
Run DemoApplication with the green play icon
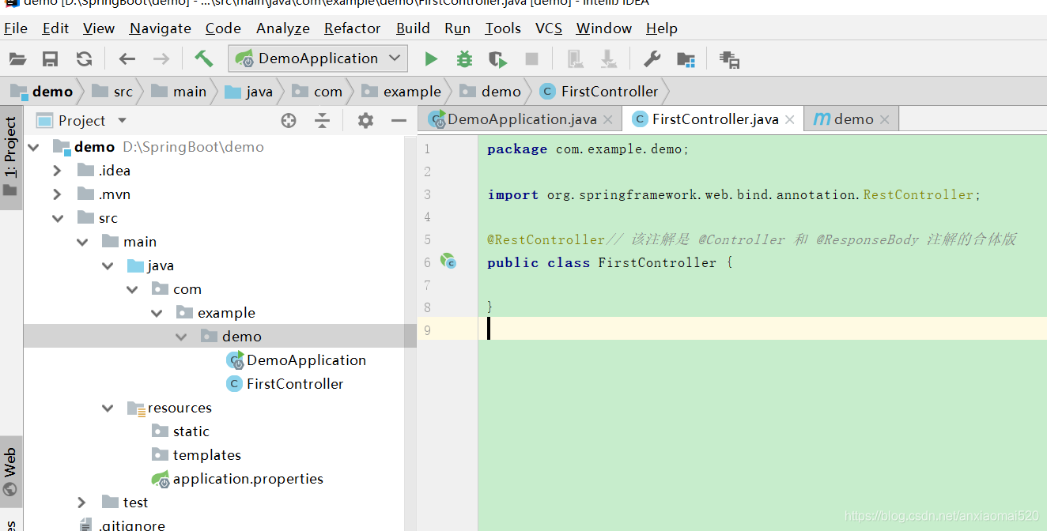tap(431, 59)
